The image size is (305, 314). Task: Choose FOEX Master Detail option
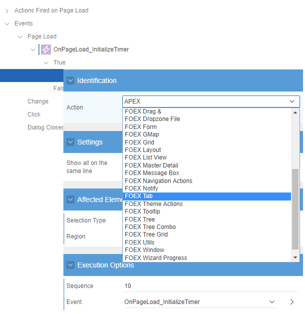pyautogui.click(x=207, y=165)
